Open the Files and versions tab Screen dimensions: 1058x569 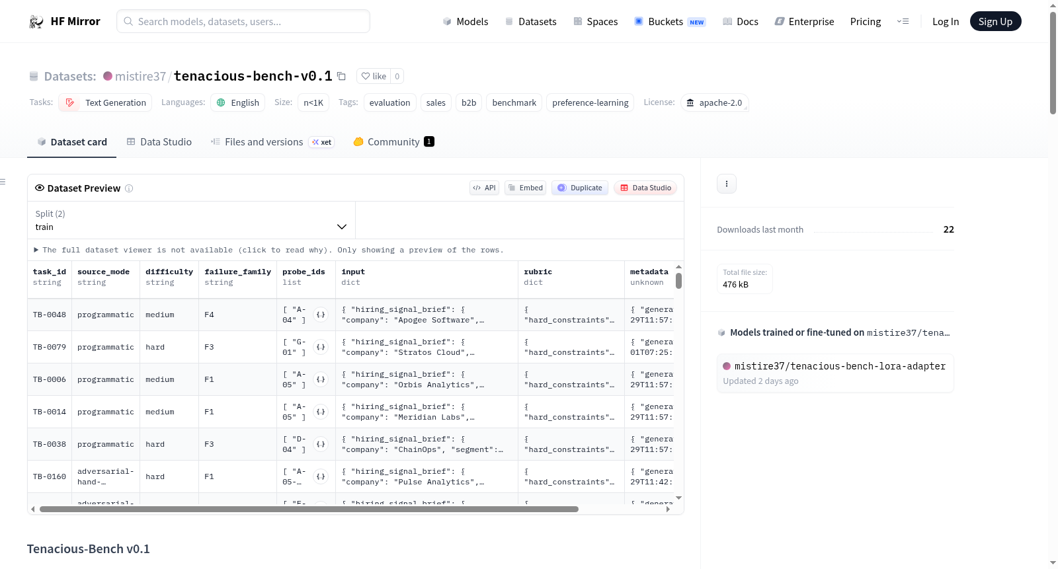point(272,142)
